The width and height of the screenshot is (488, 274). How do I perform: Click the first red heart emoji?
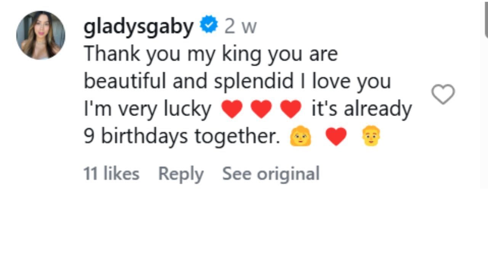point(232,108)
